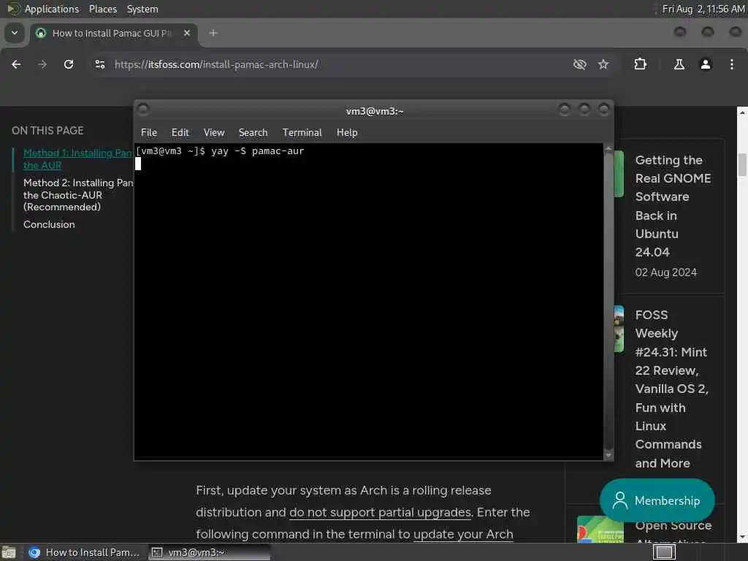Screen dimensions: 748x561
Task: Expand the tab search dropdown chevron
Action: [x=15, y=33]
